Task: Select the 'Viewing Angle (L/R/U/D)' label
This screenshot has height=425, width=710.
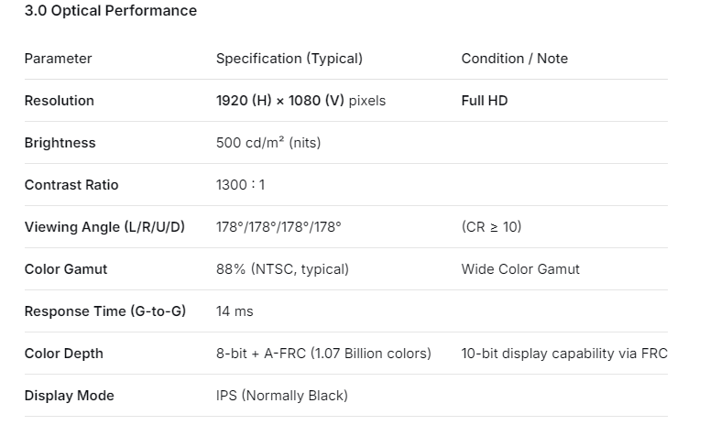Action: [104, 227]
